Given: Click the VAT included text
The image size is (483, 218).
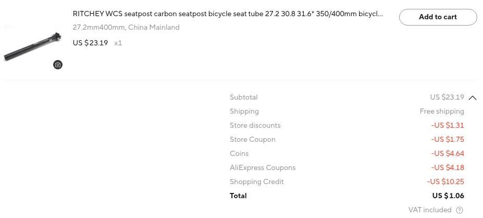Looking at the screenshot, I should pyautogui.click(x=430, y=210).
